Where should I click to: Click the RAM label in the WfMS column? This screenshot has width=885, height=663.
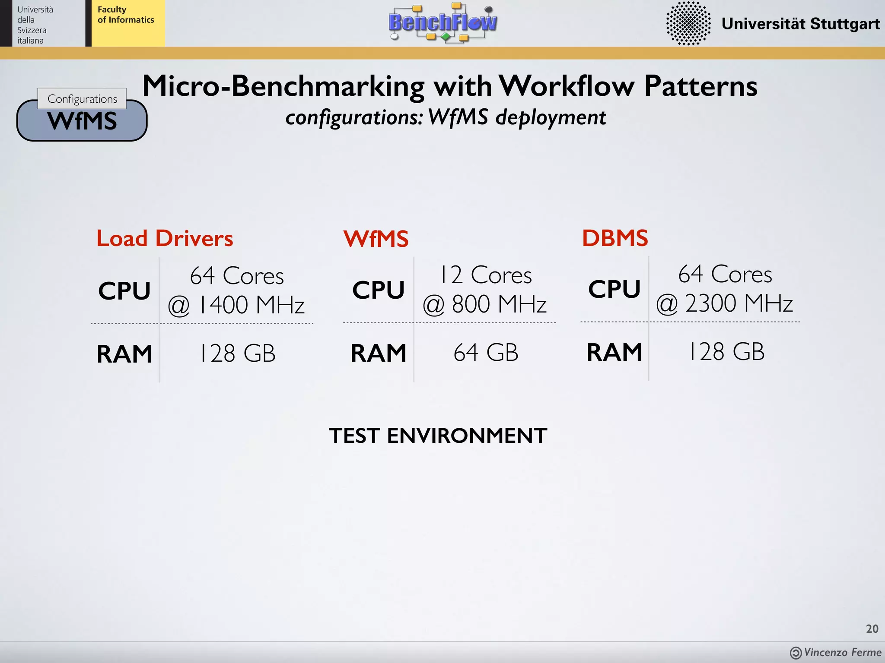379,353
